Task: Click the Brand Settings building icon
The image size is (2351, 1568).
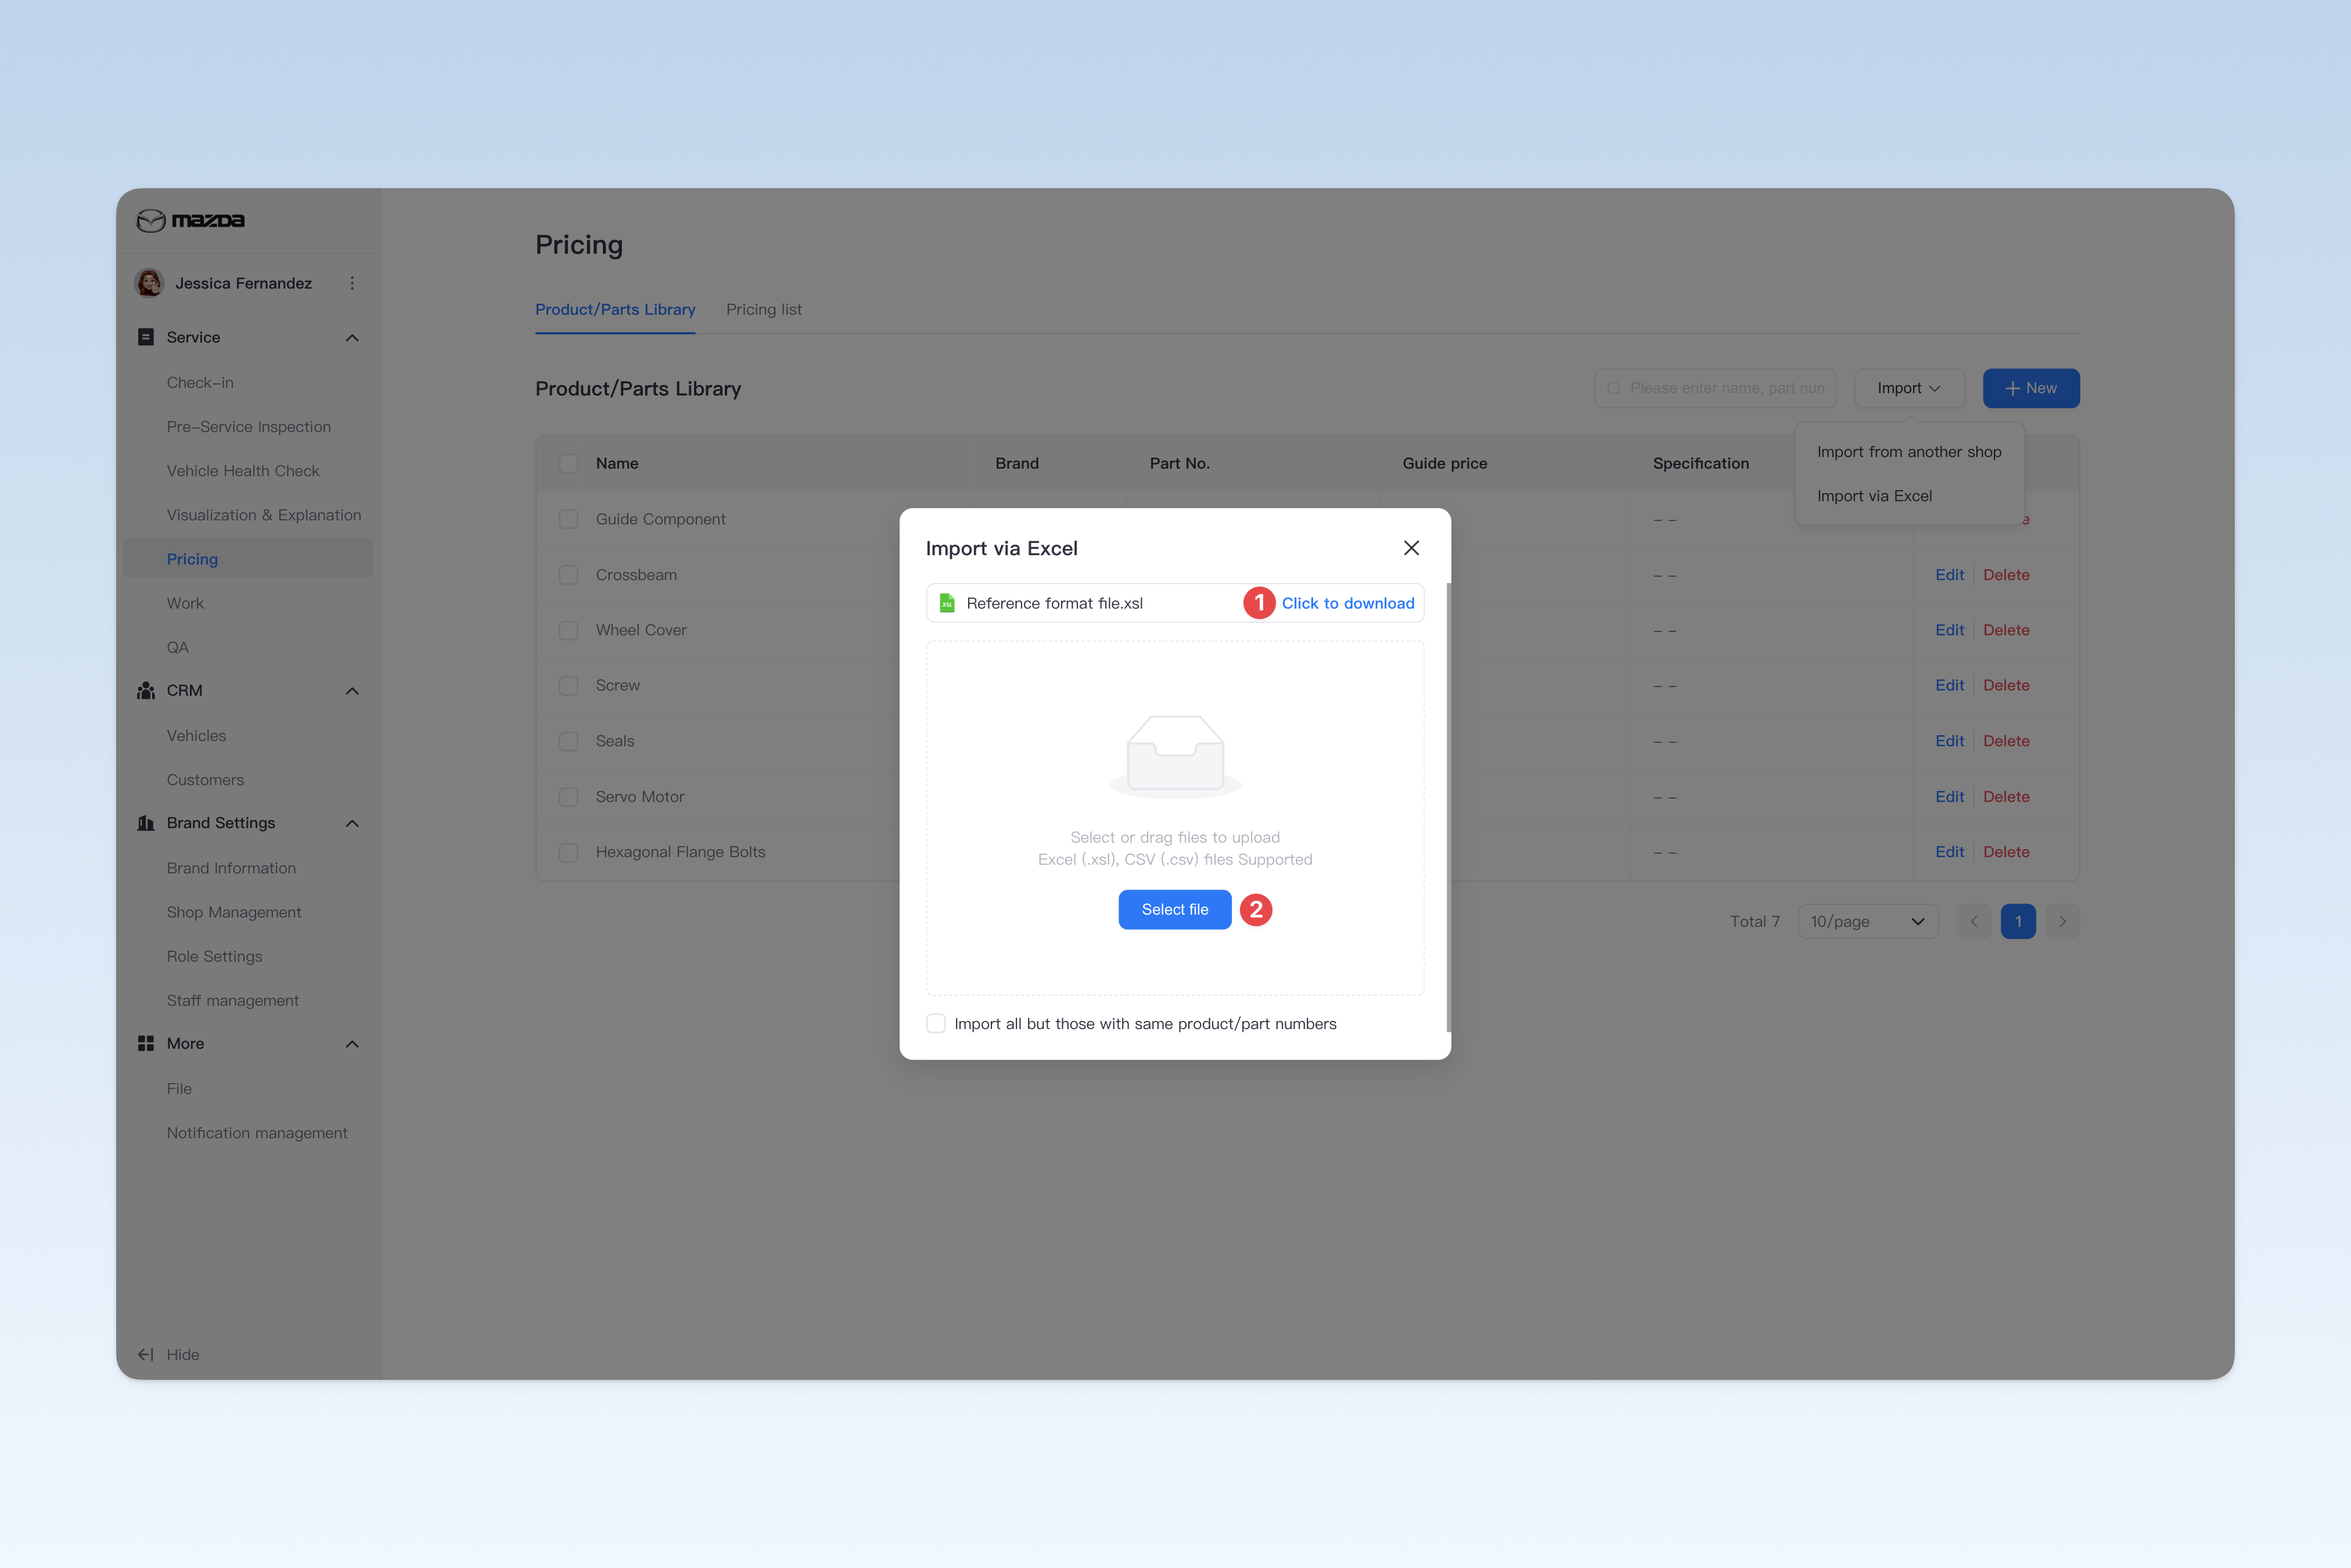Action: coord(146,823)
